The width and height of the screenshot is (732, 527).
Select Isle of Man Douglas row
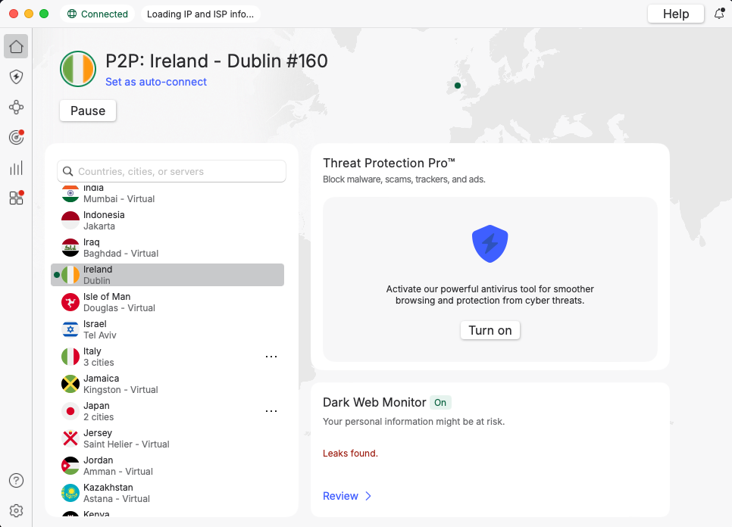click(167, 302)
